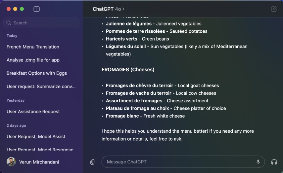Select the User Assistance Request chat
Viewport: 283px width, 173px height.
pos(33,112)
